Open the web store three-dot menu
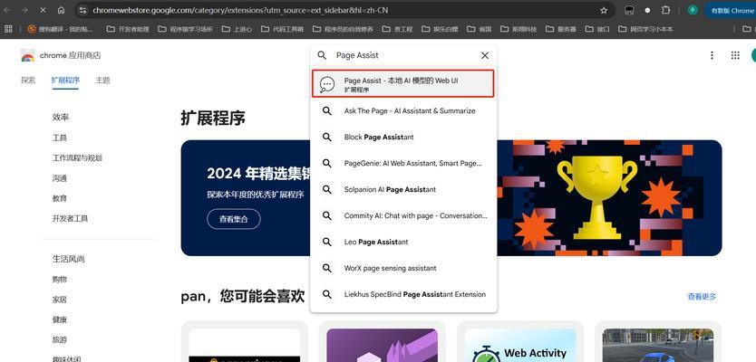 pyautogui.click(x=712, y=55)
